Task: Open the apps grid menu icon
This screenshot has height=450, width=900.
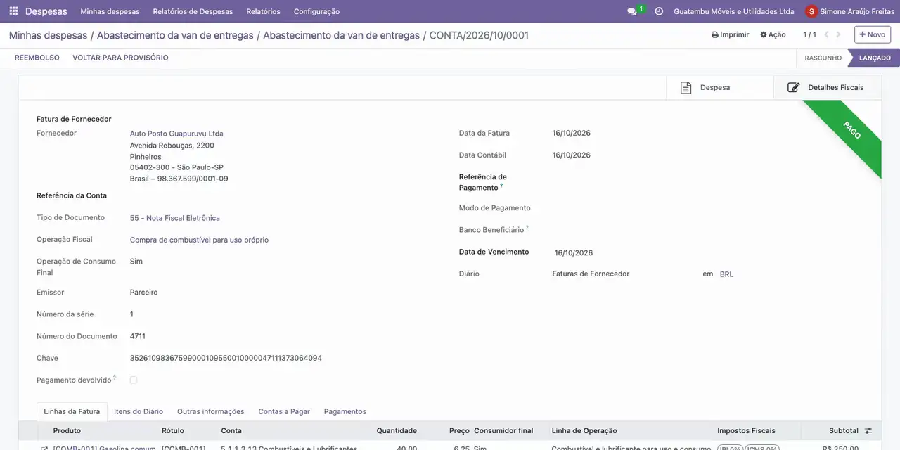Action: pos(13,11)
